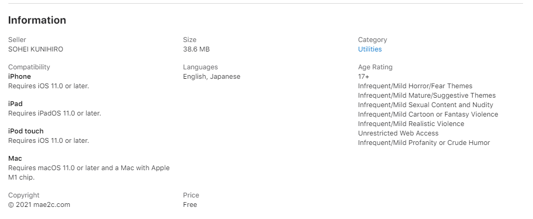Click the seller name SOHEI KUNIHIRO
Image resolution: width=533 pixels, height=219 pixels.
pyautogui.click(x=36, y=49)
